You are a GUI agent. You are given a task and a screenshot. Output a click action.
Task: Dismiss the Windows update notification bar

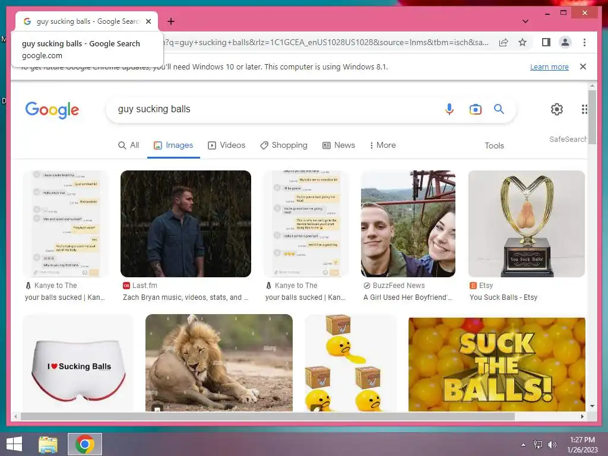pyautogui.click(x=583, y=66)
